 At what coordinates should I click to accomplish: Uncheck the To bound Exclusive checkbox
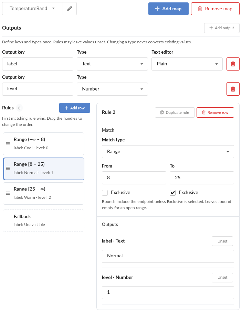click(x=173, y=193)
